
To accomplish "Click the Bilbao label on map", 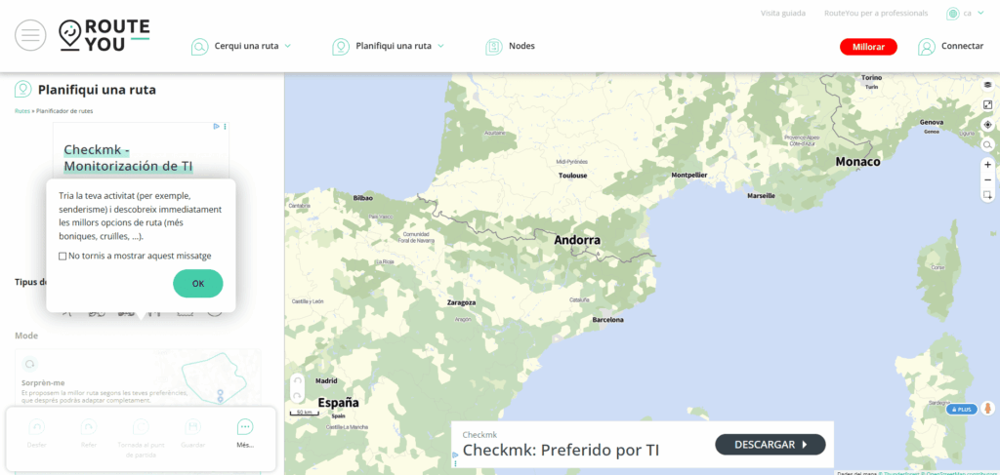I will pyautogui.click(x=362, y=198).
